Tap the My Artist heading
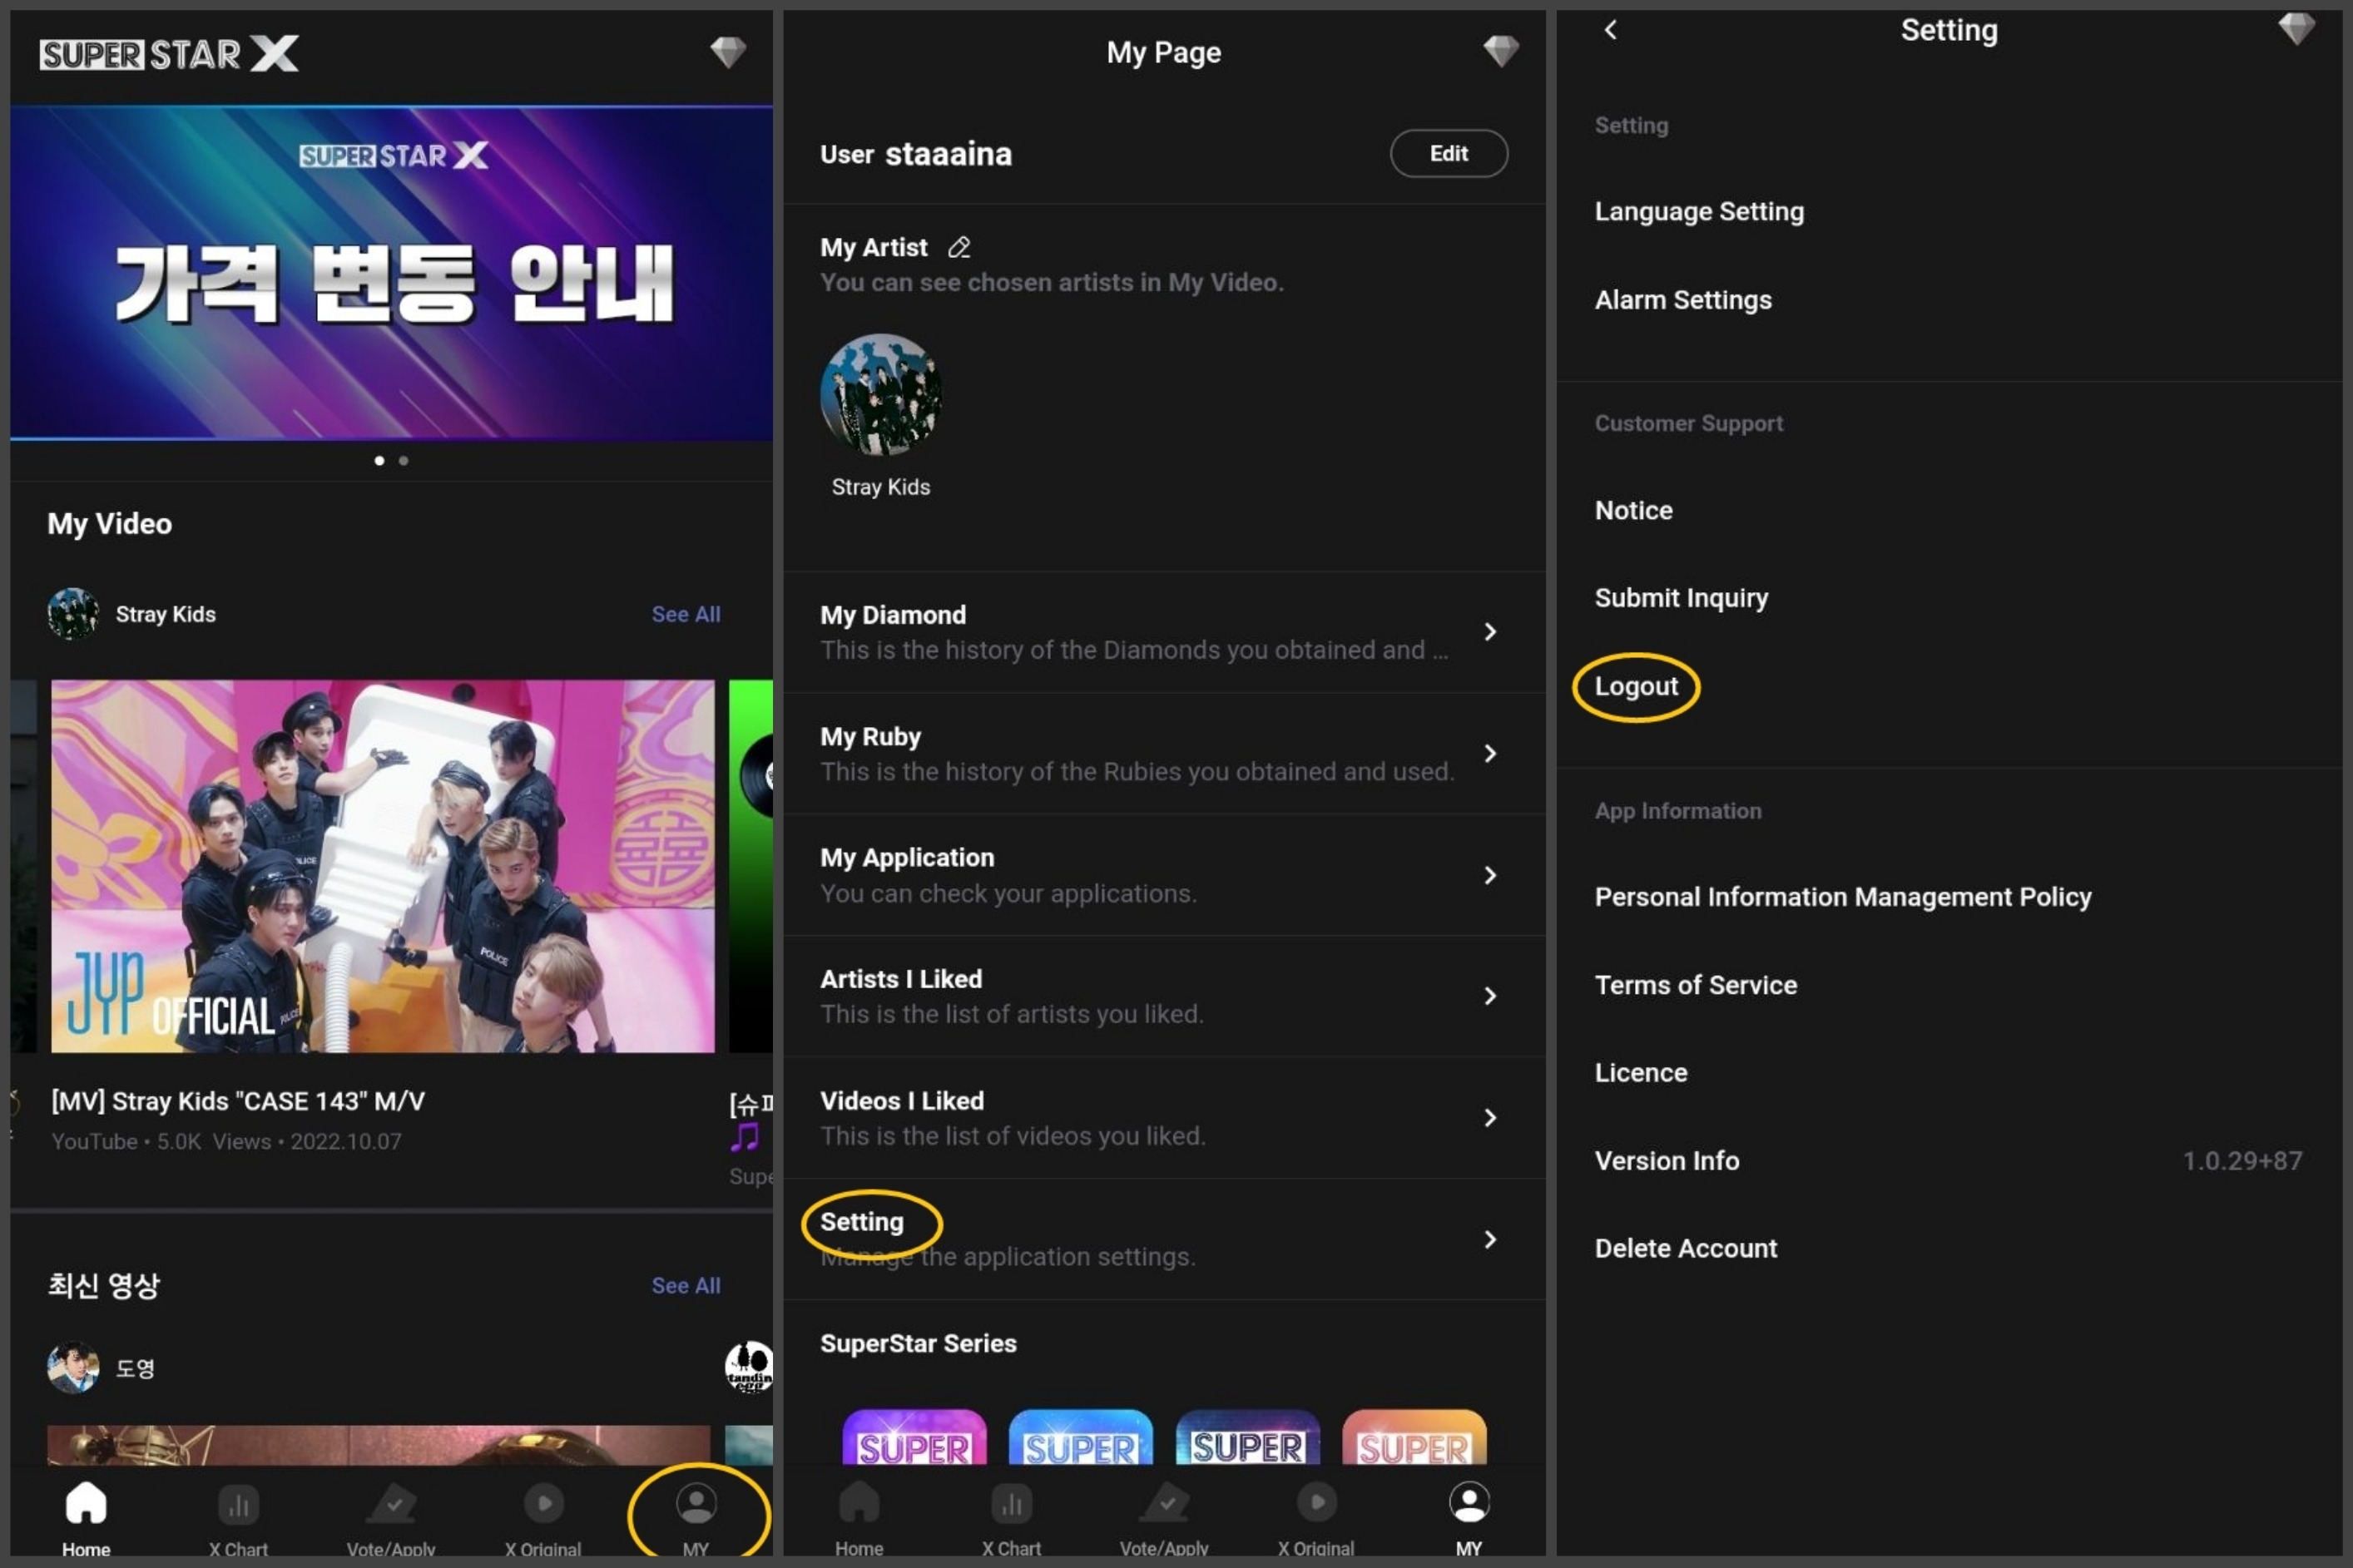The width and height of the screenshot is (2353, 1568). tap(873, 247)
